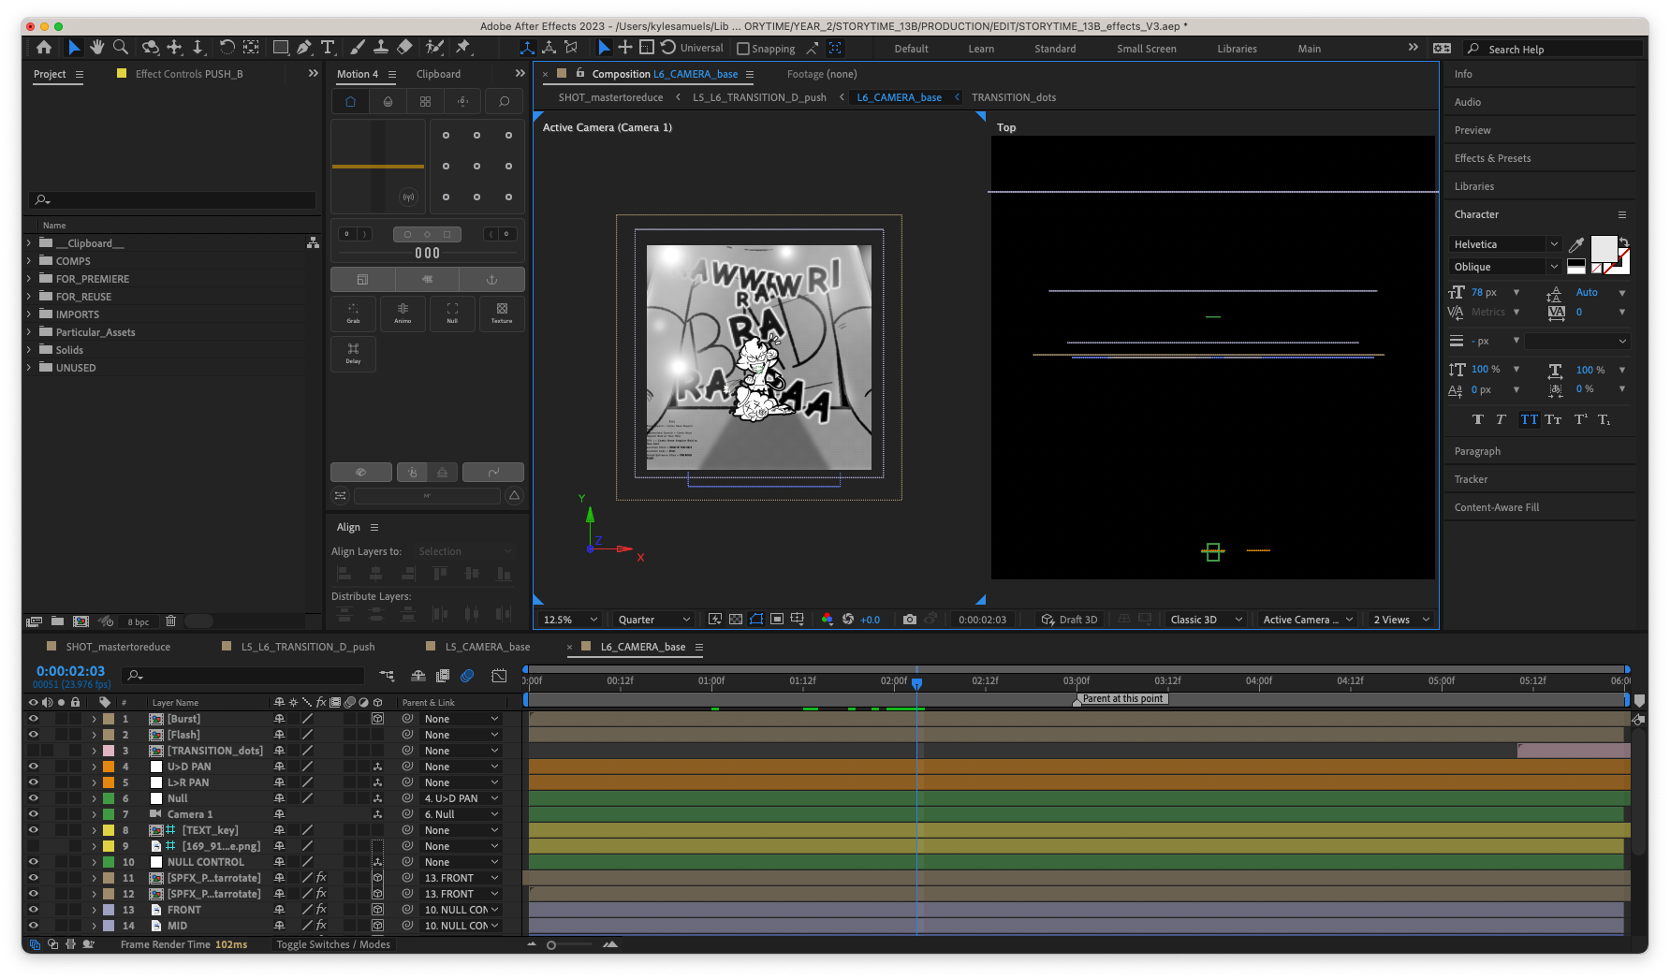
Task: Expand the Particular_Assets folder
Action: pos(29,332)
